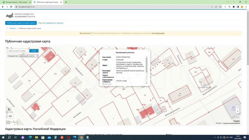The height and width of the screenshot is (140, 249).
Task: Open the map layers switcher icon
Action: [x=10, y=116]
